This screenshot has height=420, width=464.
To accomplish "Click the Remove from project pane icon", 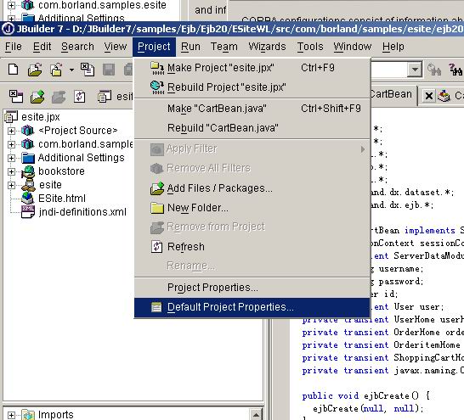I will click(x=59, y=97).
